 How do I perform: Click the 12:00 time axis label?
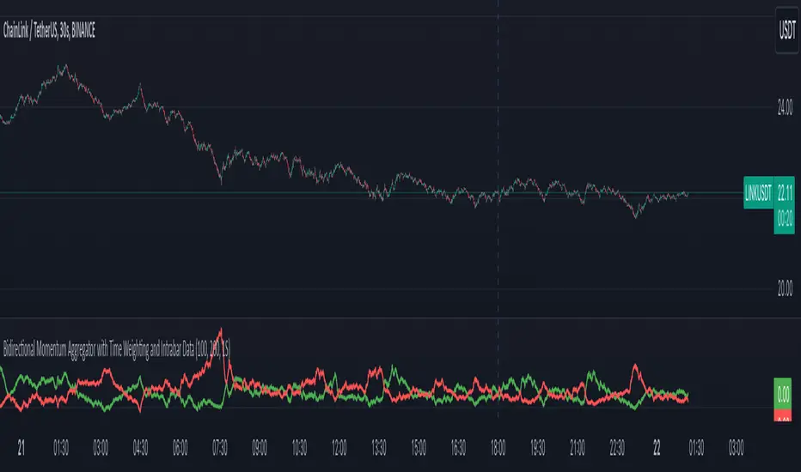pos(339,448)
